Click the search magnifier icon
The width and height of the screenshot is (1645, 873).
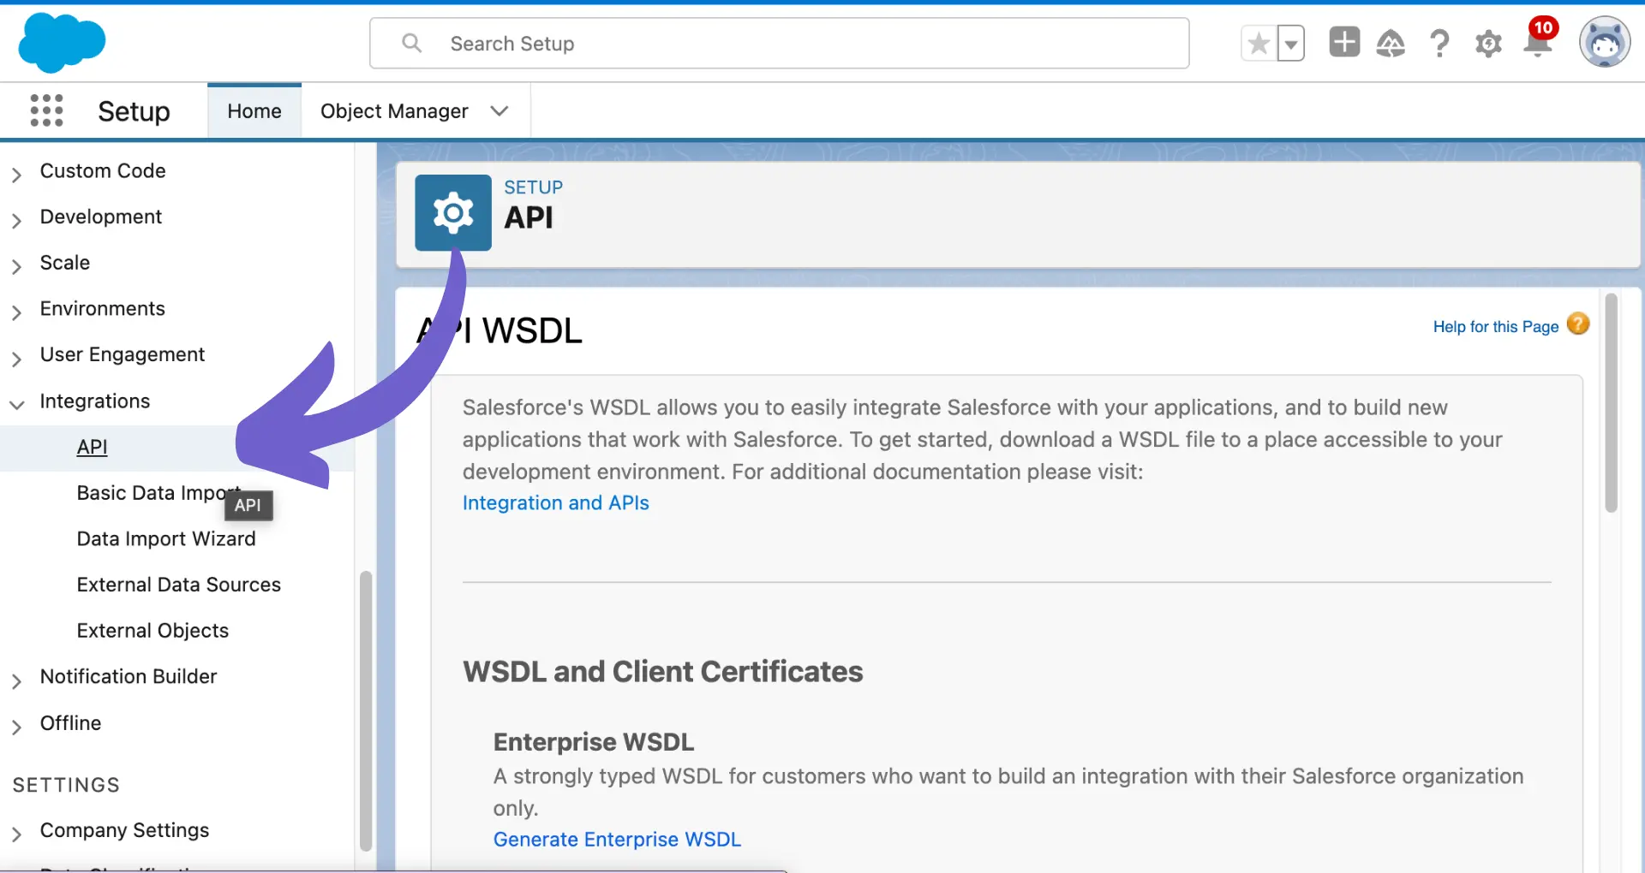412,43
